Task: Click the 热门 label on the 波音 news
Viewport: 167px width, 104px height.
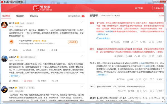Action: [92, 49]
